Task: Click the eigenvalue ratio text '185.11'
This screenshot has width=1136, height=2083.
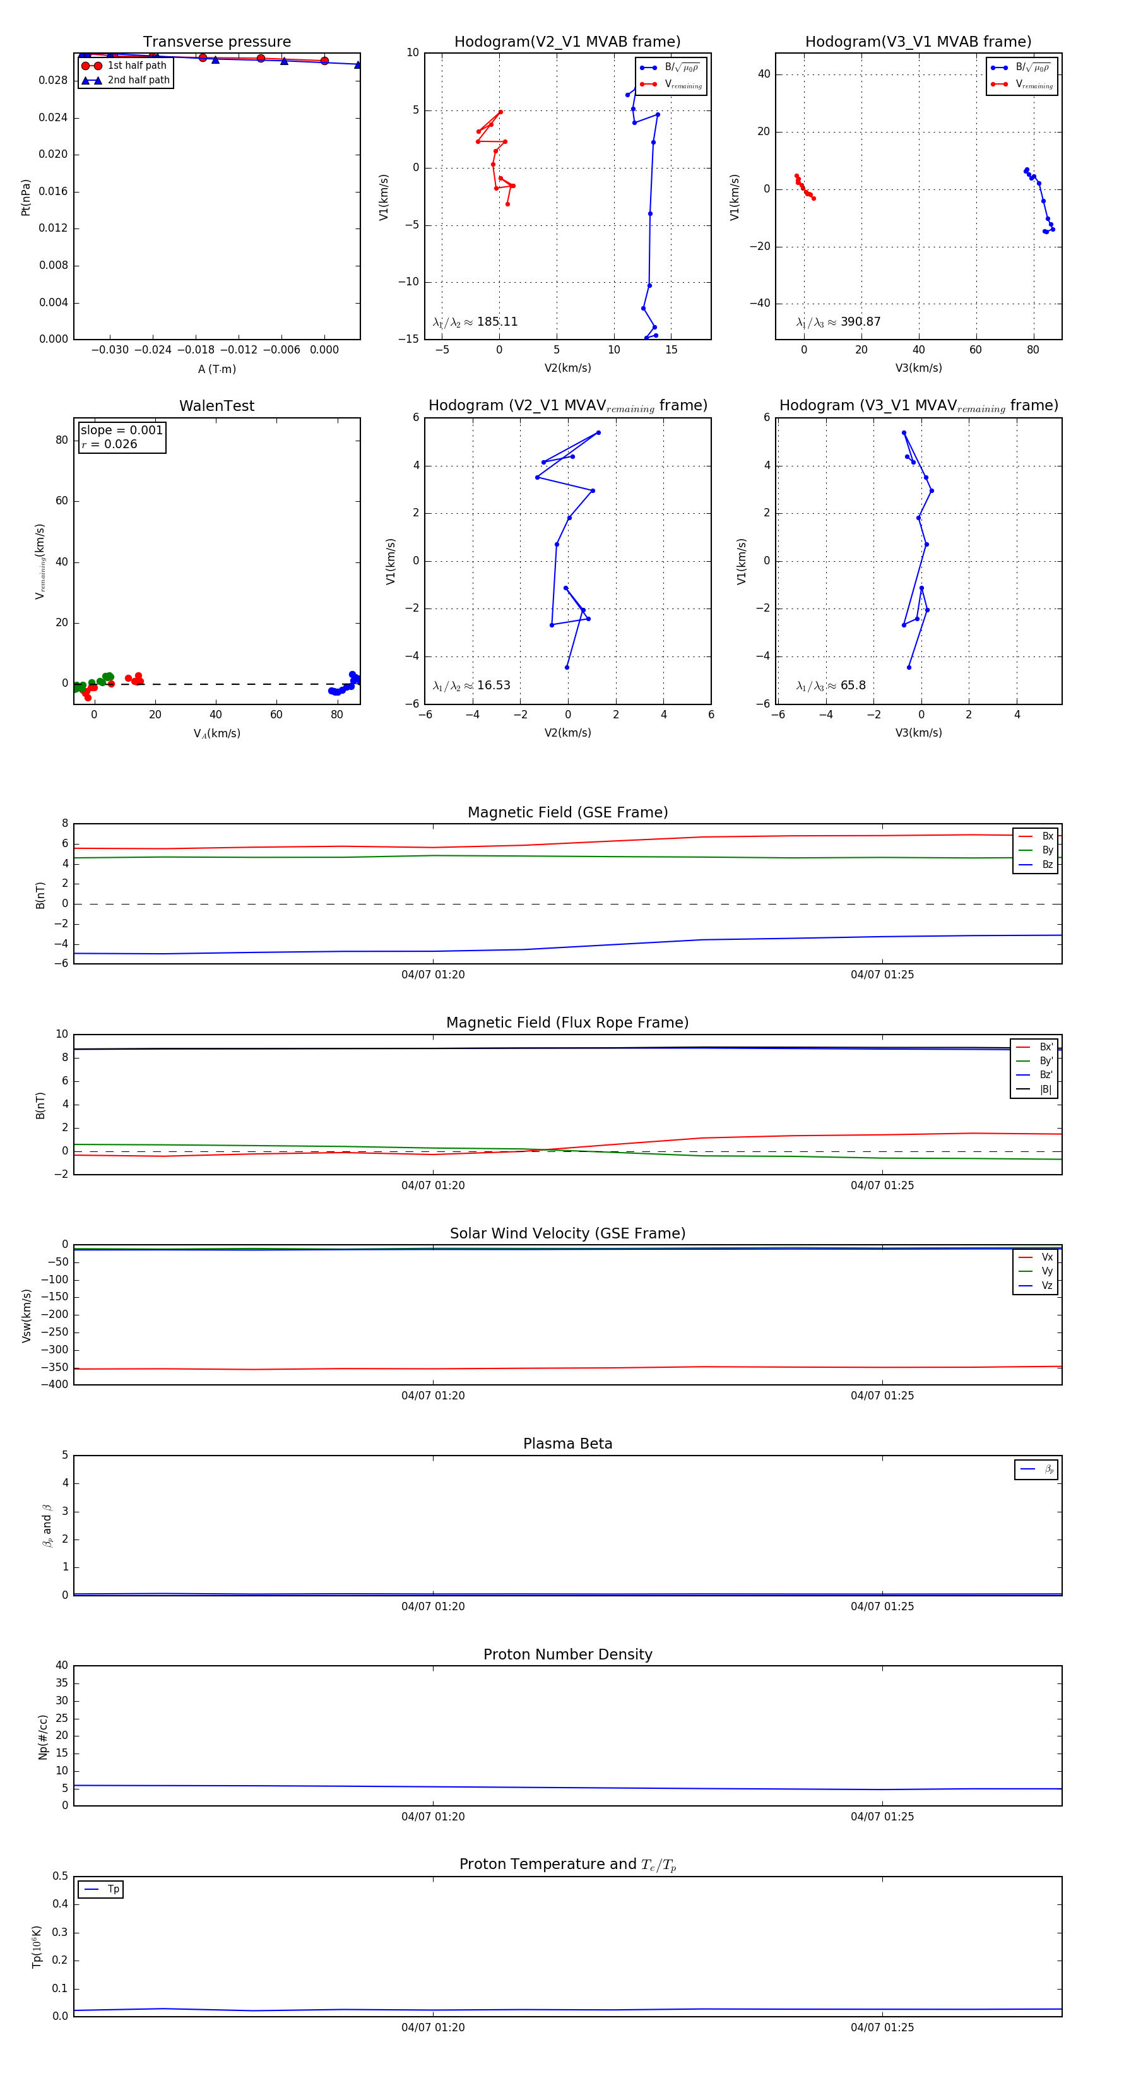Action: tap(497, 322)
